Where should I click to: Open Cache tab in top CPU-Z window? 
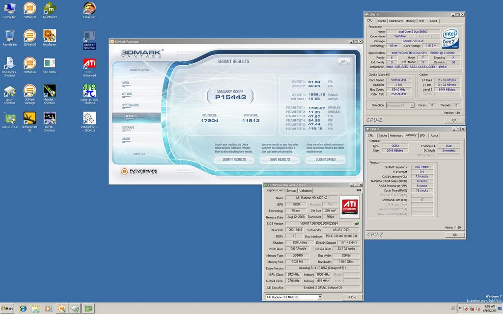click(382, 21)
